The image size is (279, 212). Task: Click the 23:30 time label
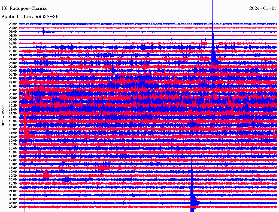click(13, 207)
